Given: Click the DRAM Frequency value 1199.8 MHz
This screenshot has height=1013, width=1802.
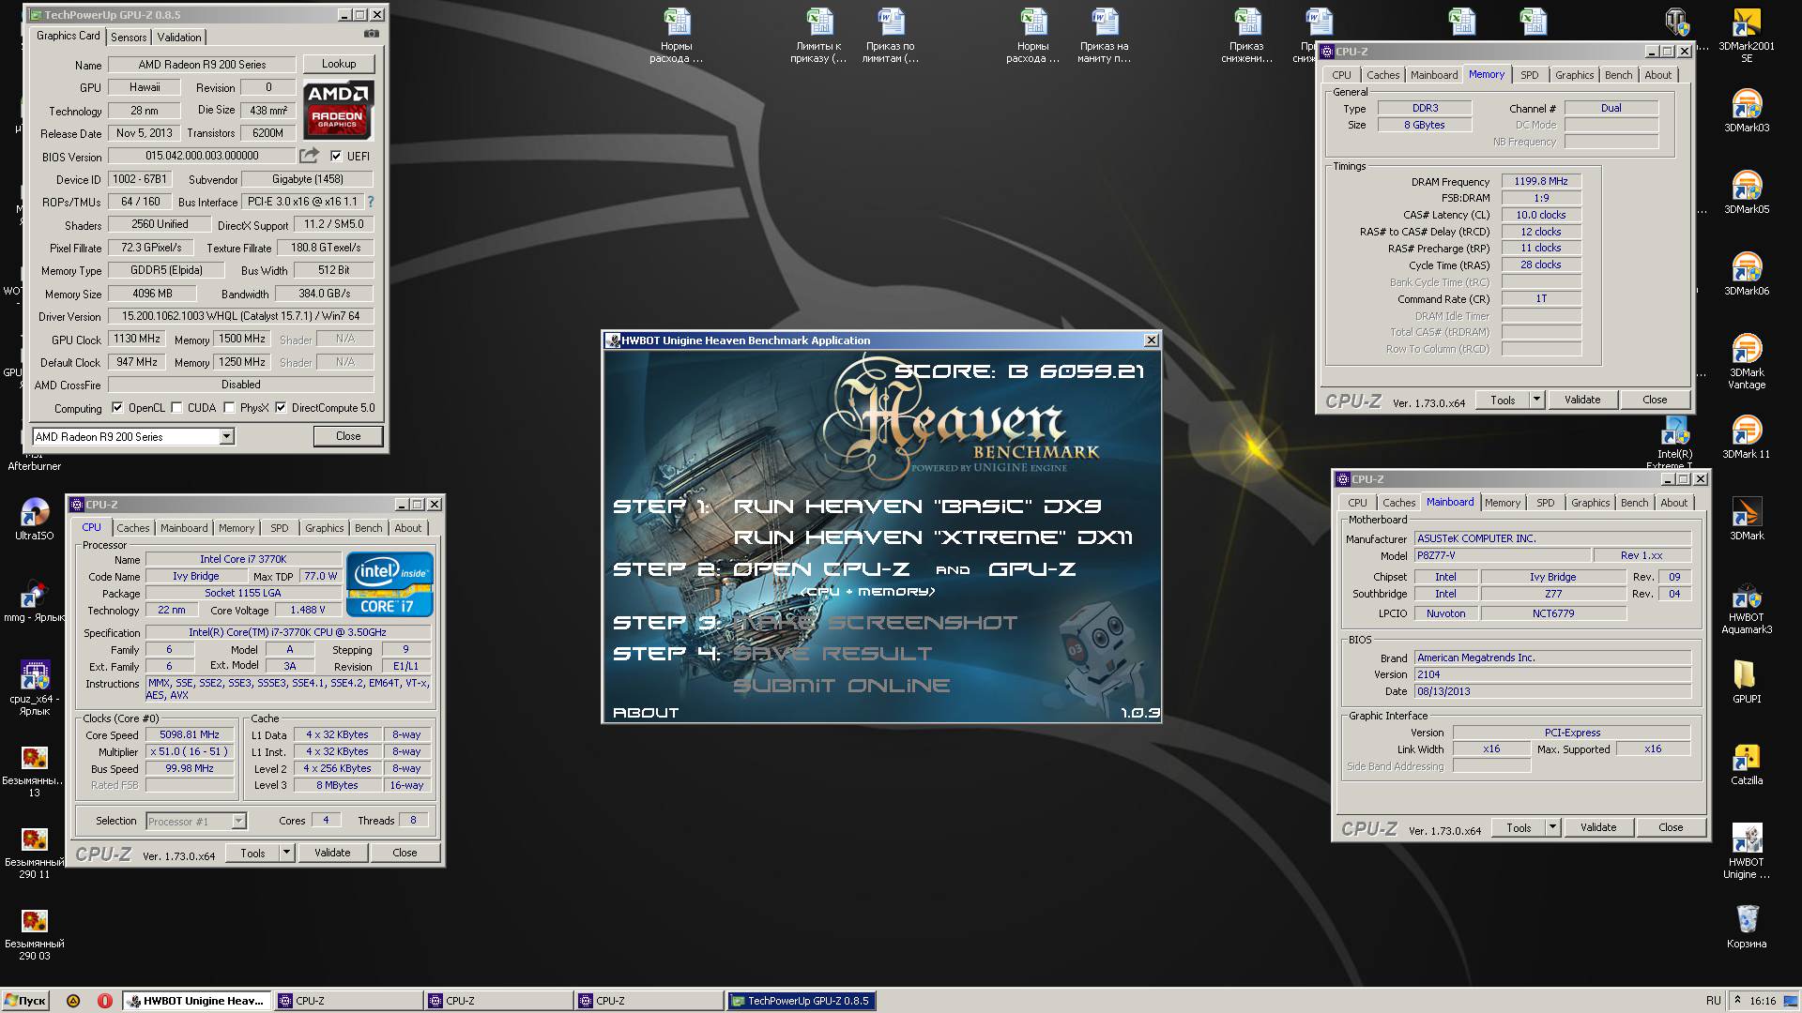Looking at the screenshot, I should click(1541, 181).
